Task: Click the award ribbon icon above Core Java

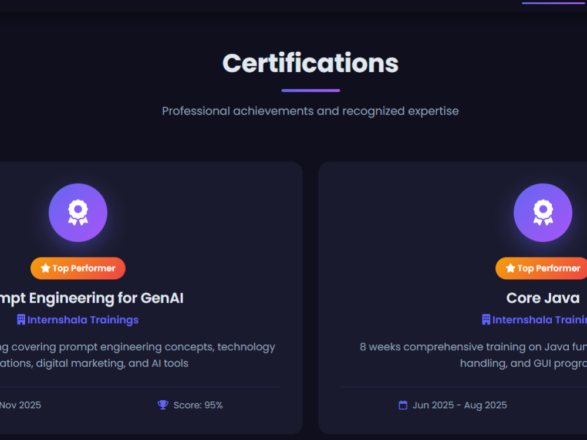Action: pyautogui.click(x=543, y=212)
